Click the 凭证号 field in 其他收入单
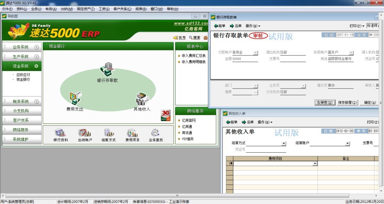Viewport: 384px width, 204px height. [x=266, y=149]
